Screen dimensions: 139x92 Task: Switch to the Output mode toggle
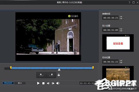pyautogui.click(x=20, y=83)
